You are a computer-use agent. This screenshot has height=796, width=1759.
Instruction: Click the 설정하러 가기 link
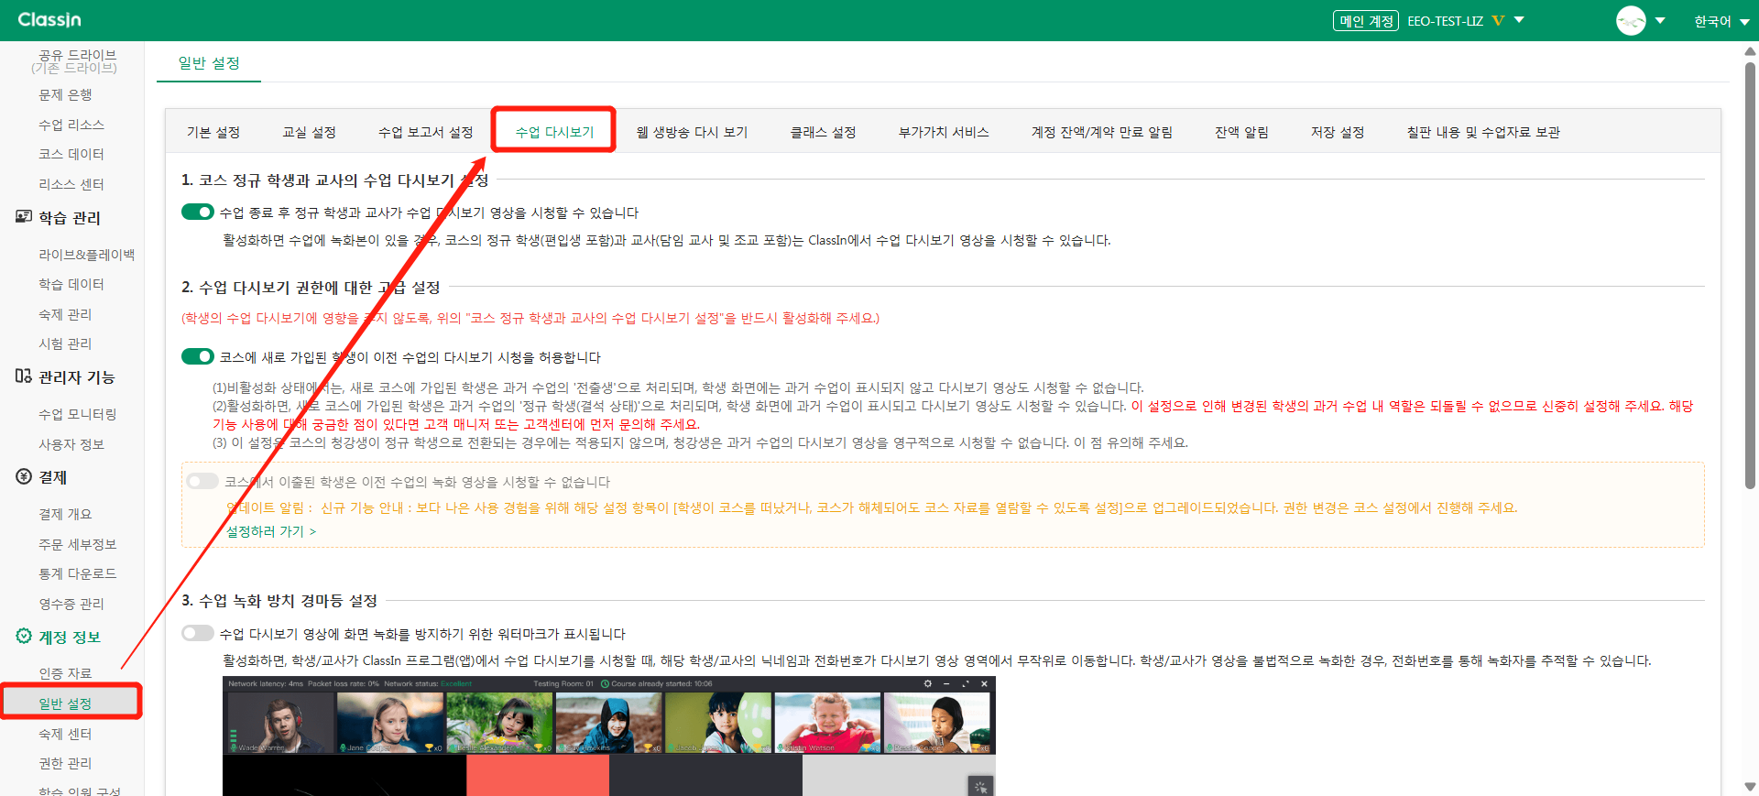click(x=271, y=531)
